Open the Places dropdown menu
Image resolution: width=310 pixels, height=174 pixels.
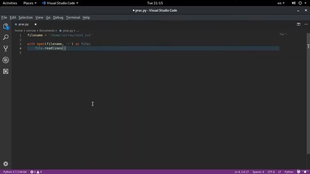[30, 3]
